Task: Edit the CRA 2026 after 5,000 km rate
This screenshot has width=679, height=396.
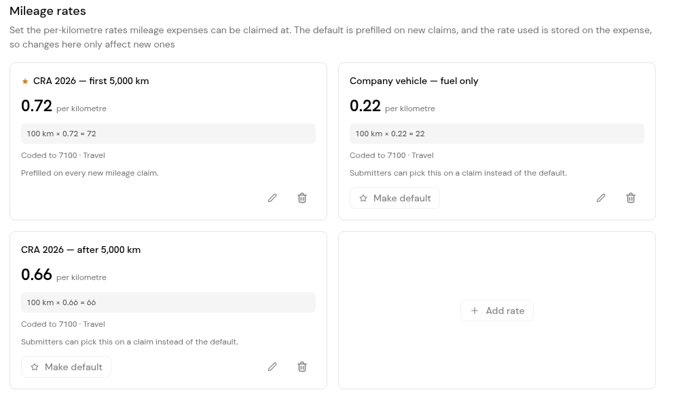Action: (x=272, y=367)
